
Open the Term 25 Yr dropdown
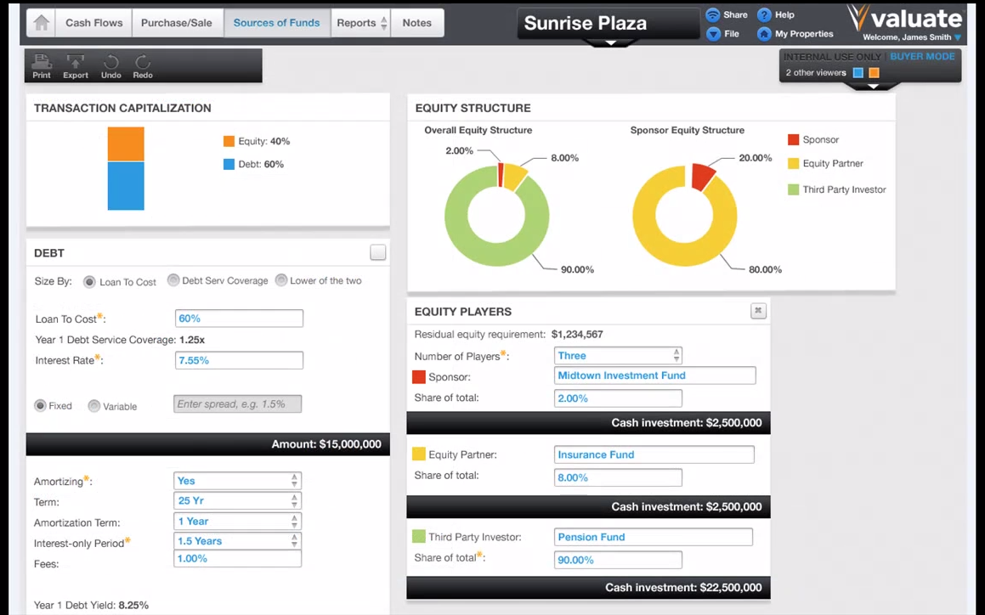click(x=237, y=500)
